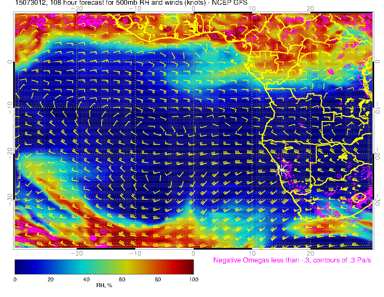384x297 pixels.
Task: Click the white star marker on the map
Action: 281,170
